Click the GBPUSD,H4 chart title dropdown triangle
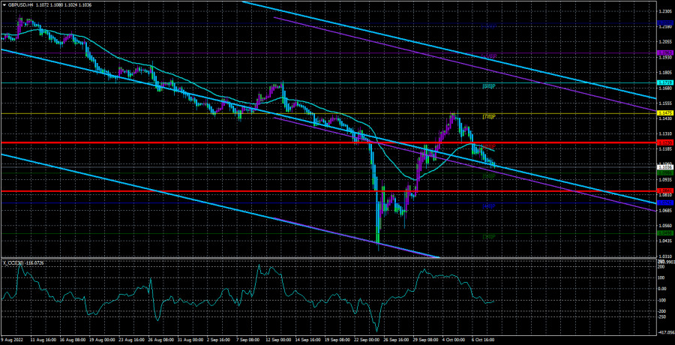This screenshot has height=345, width=675. [4, 4]
